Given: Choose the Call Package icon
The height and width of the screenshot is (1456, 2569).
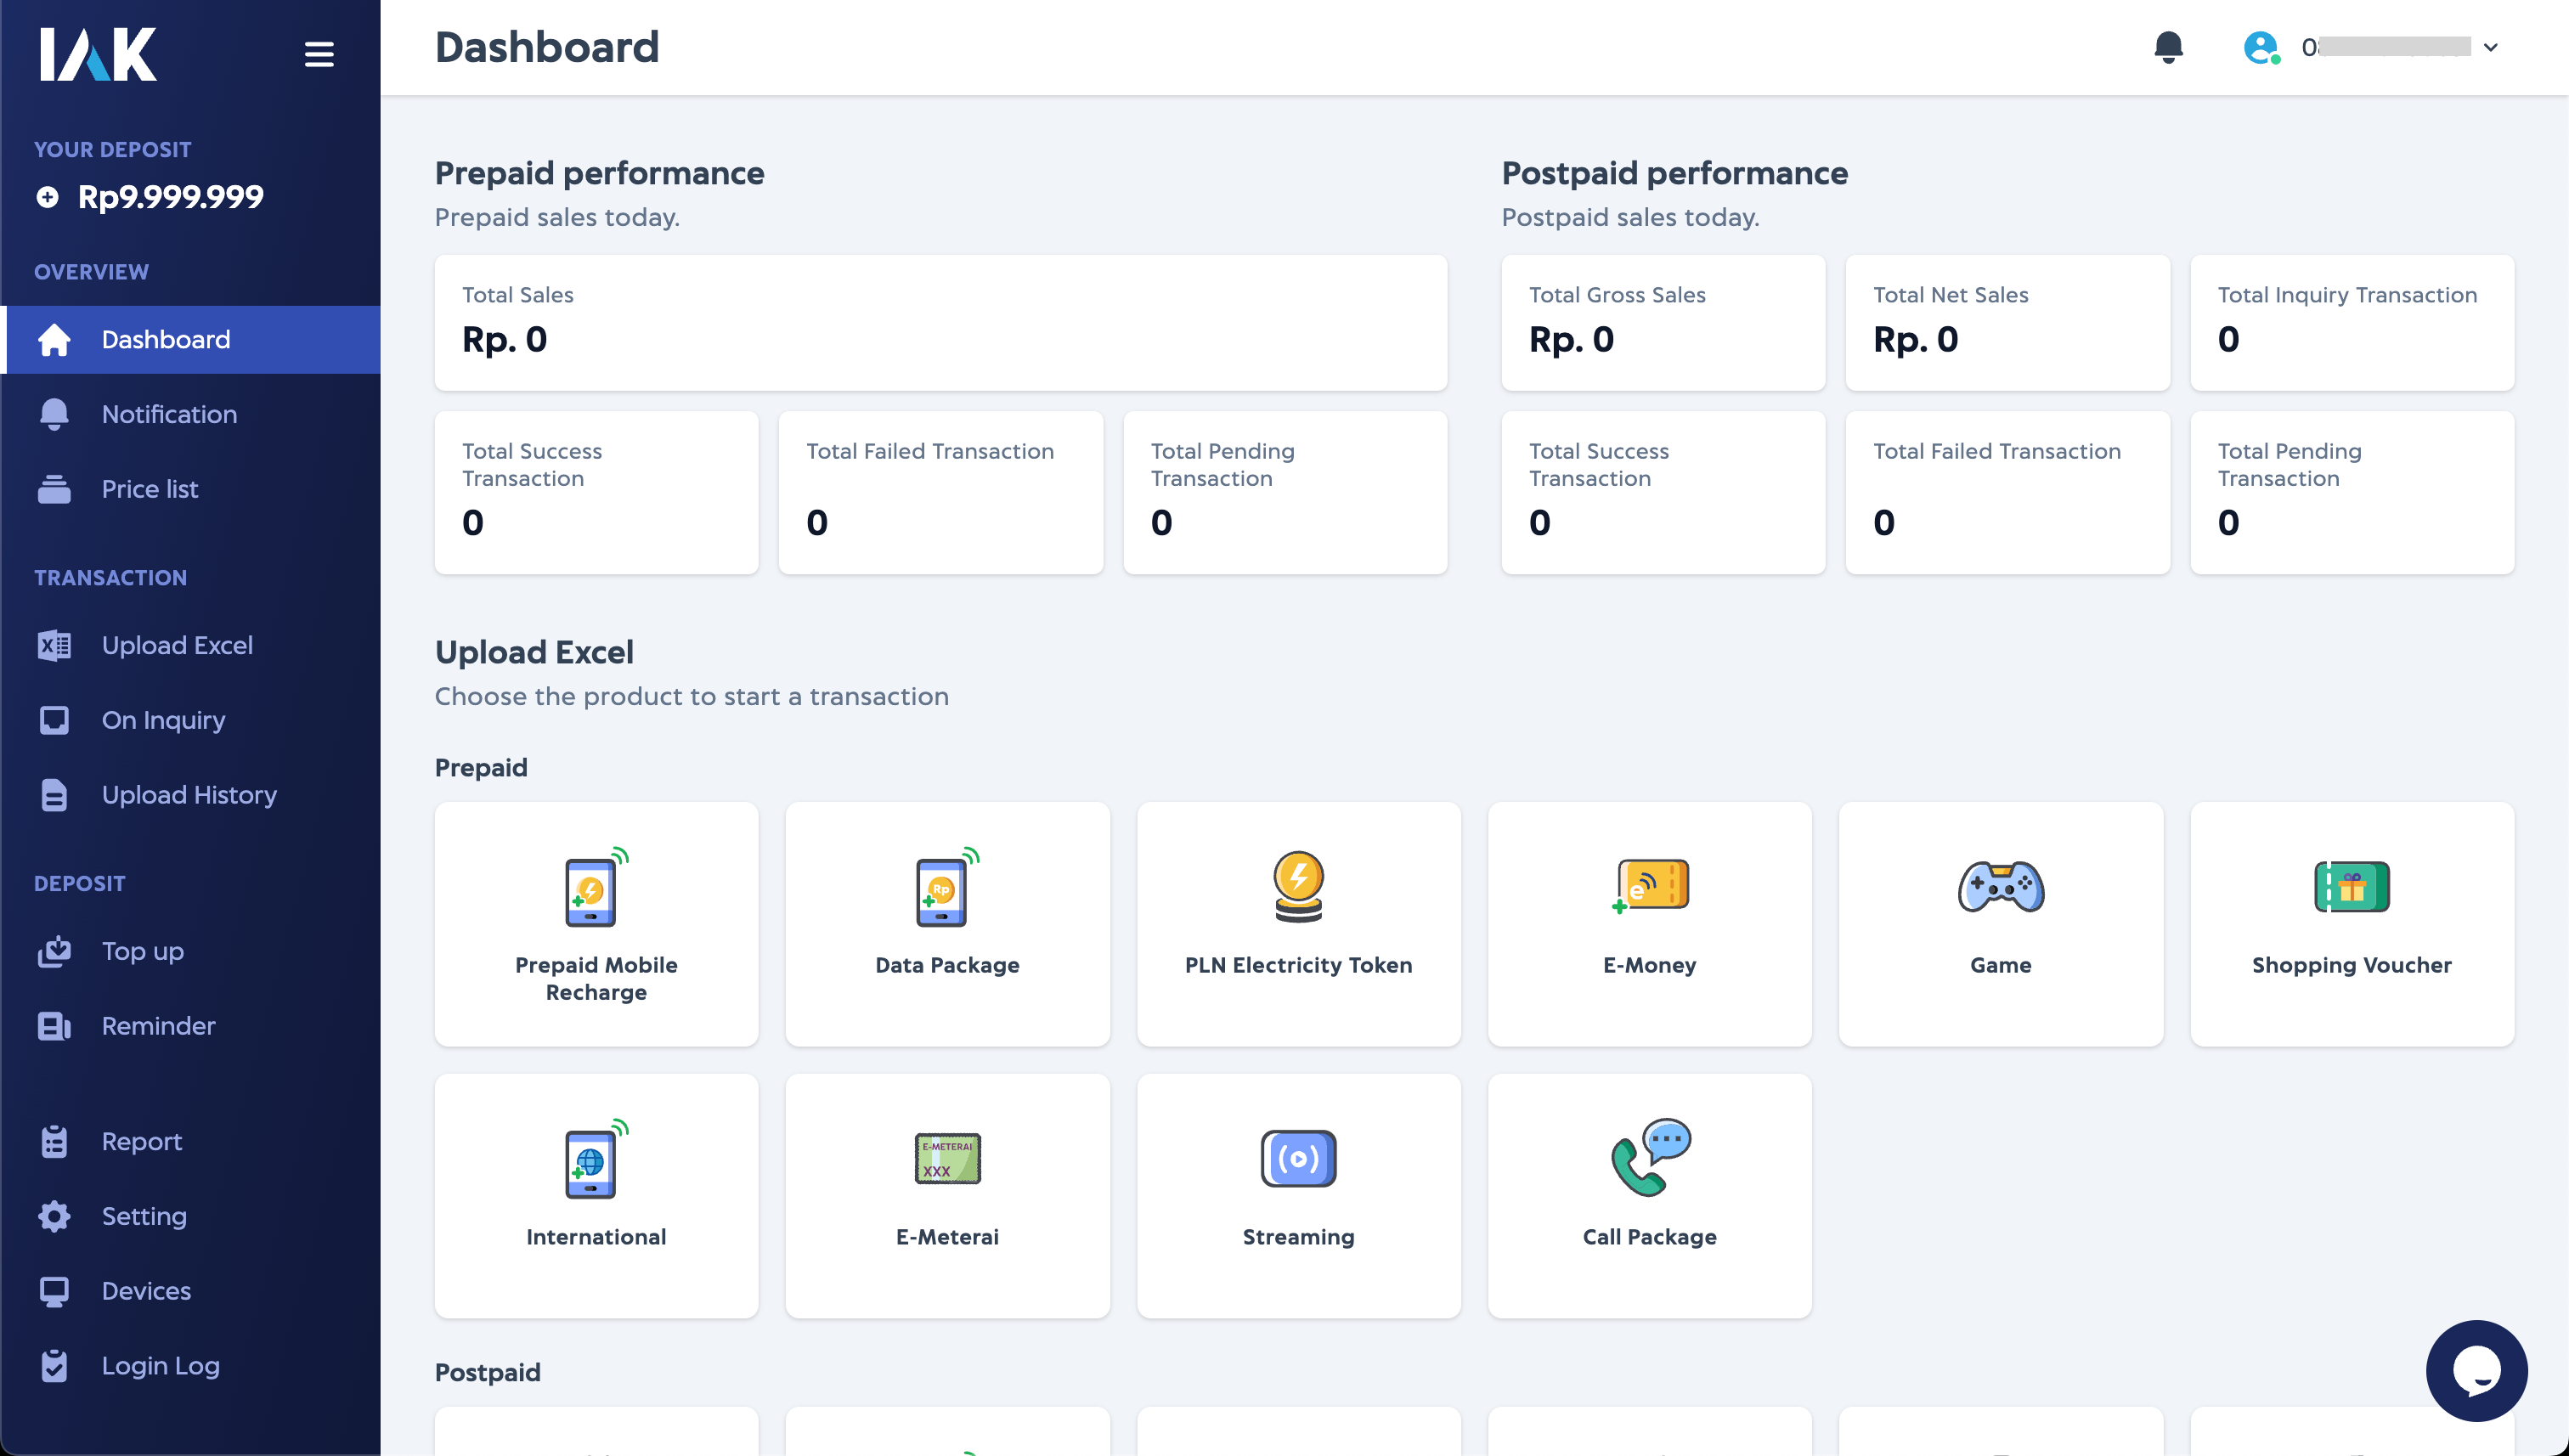Looking at the screenshot, I should pos(1649,1158).
